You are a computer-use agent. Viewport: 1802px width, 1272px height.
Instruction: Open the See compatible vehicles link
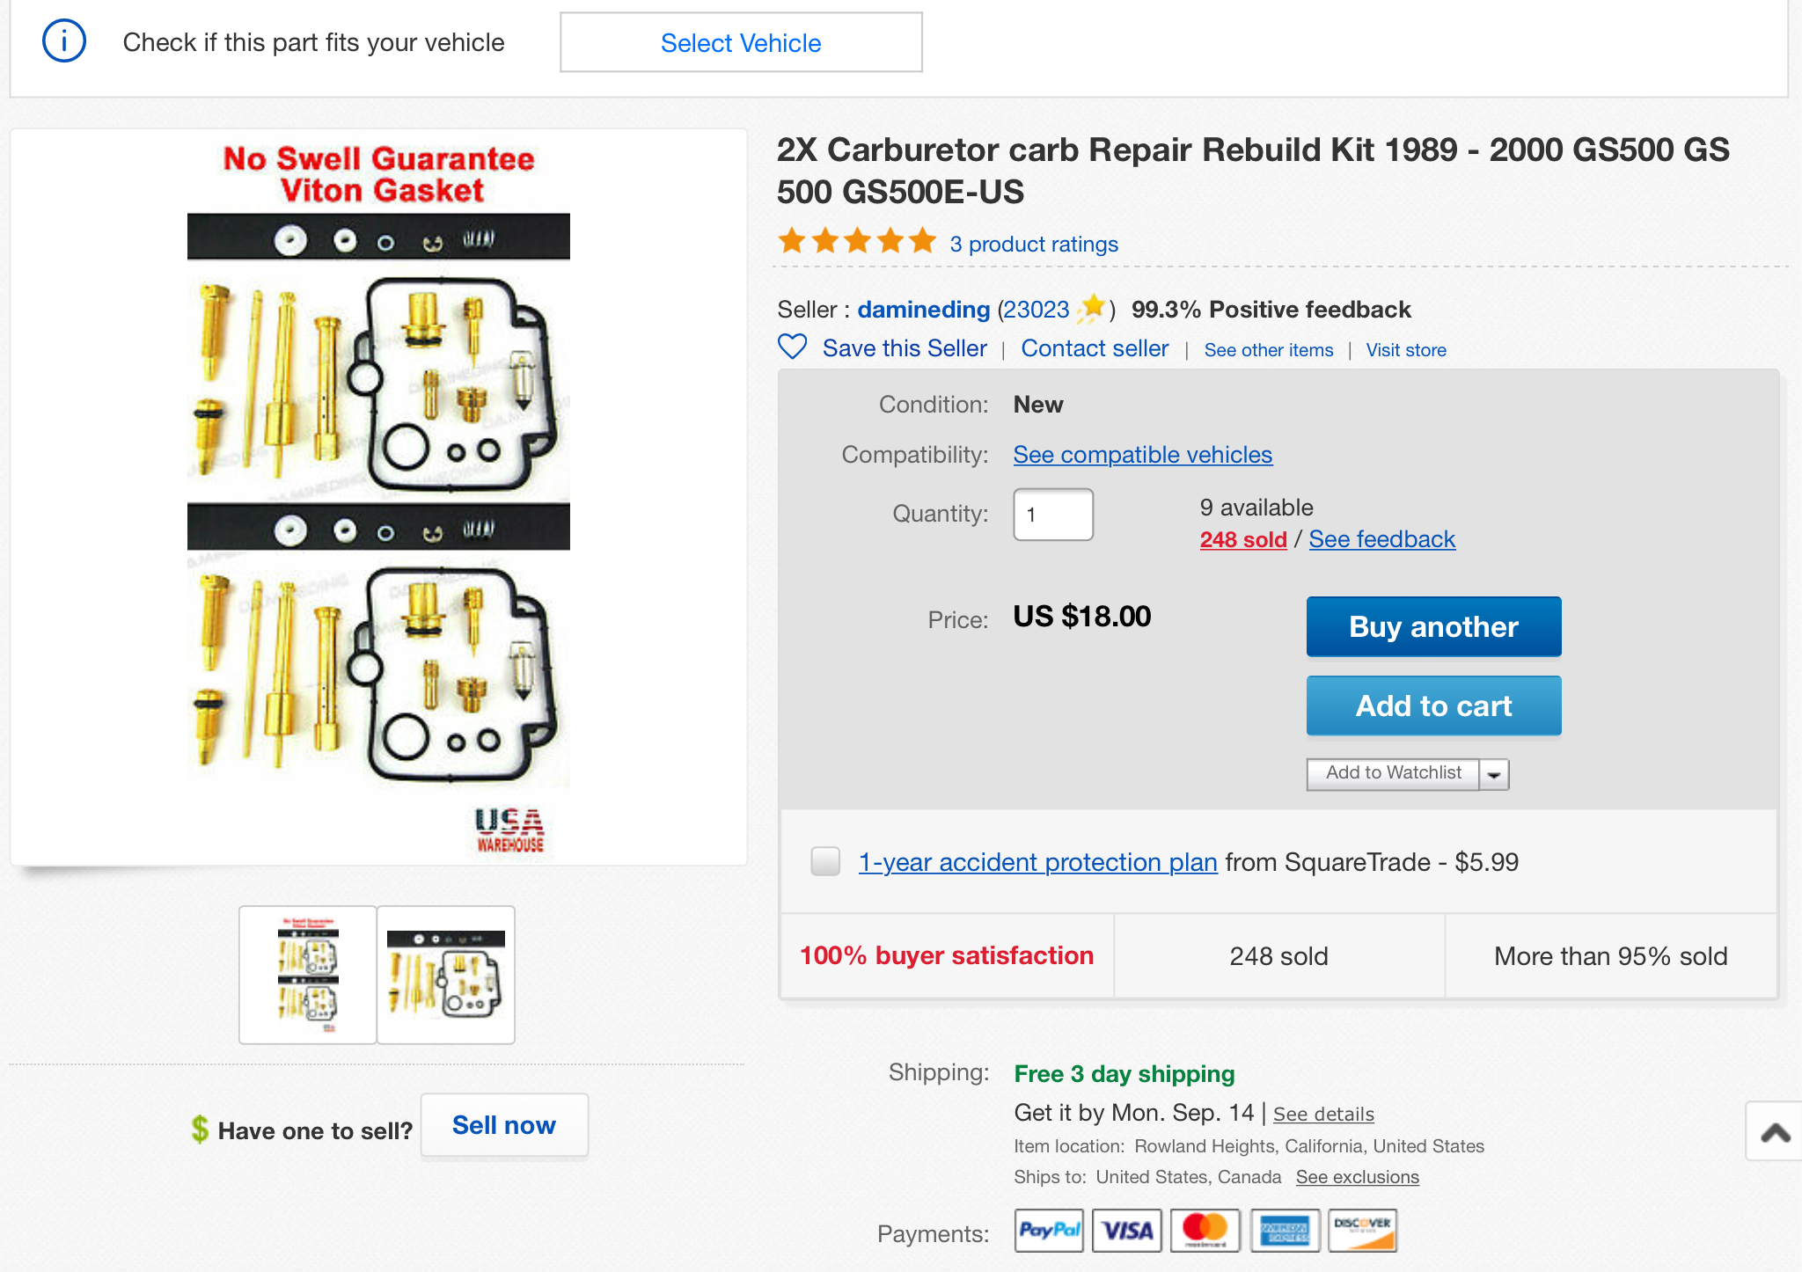coord(1142,455)
